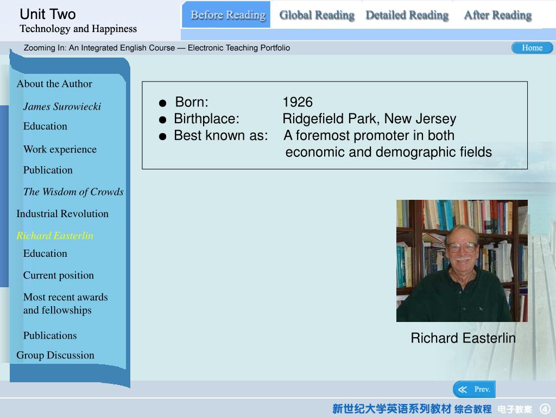Click 'Born:' label
This screenshot has height=417, width=556.
[x=192, y=102]
